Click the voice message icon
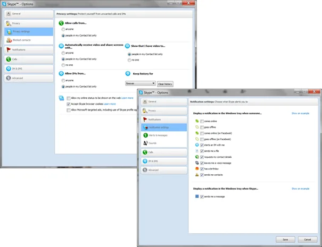Screen dimensions: 322x247 pyautogui.click(x=197, y=163)
